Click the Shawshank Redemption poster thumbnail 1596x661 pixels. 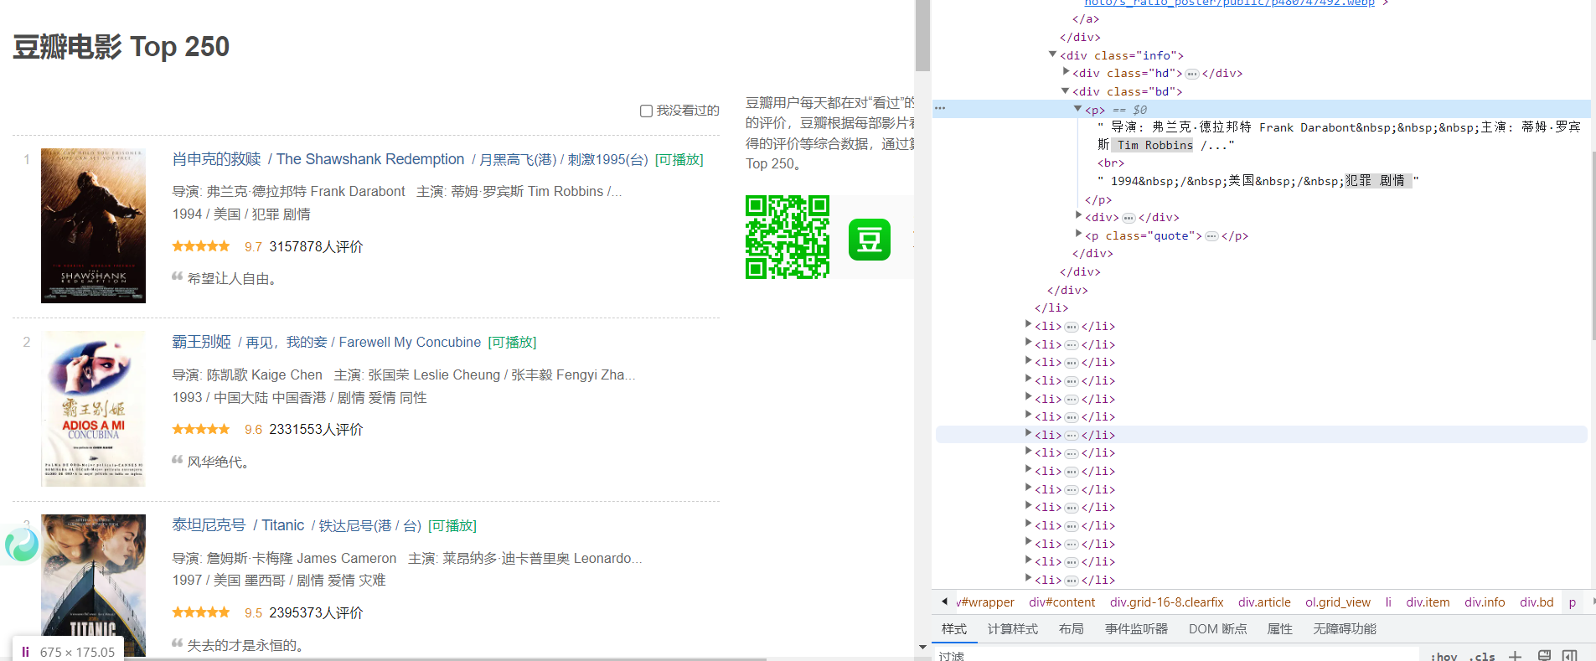click(93, 226)
